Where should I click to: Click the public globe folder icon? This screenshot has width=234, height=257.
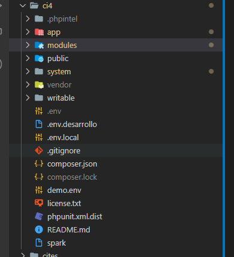[x=39, y=58]
